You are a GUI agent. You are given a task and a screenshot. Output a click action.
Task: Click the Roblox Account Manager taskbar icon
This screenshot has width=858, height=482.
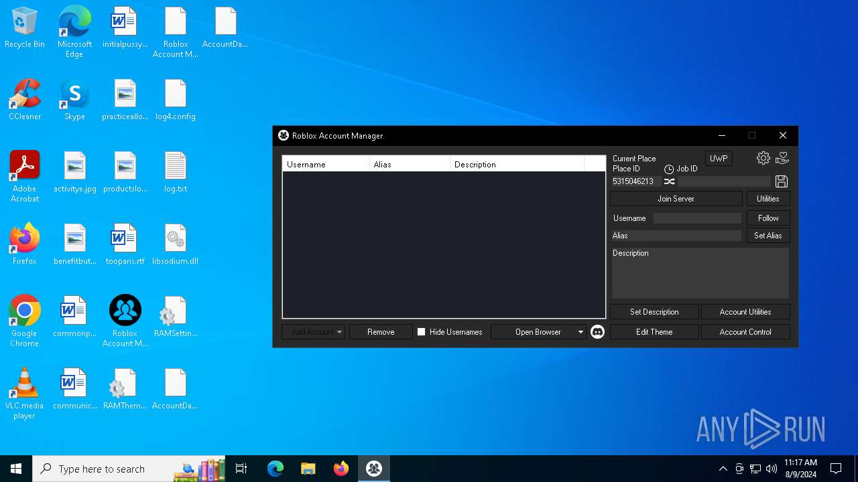point(374,469)
